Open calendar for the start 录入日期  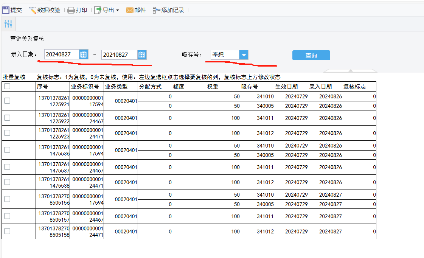tap(84, 54)
